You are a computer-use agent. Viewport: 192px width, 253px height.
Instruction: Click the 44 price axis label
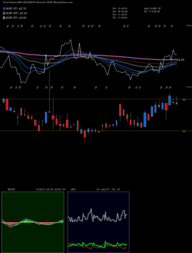184,100
